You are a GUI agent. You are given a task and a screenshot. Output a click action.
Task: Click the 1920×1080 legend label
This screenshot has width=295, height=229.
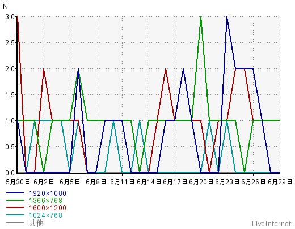48,193
